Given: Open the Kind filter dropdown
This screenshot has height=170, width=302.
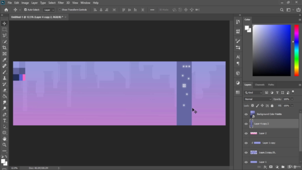Looking at the screenshot, I should click(253, 93).
